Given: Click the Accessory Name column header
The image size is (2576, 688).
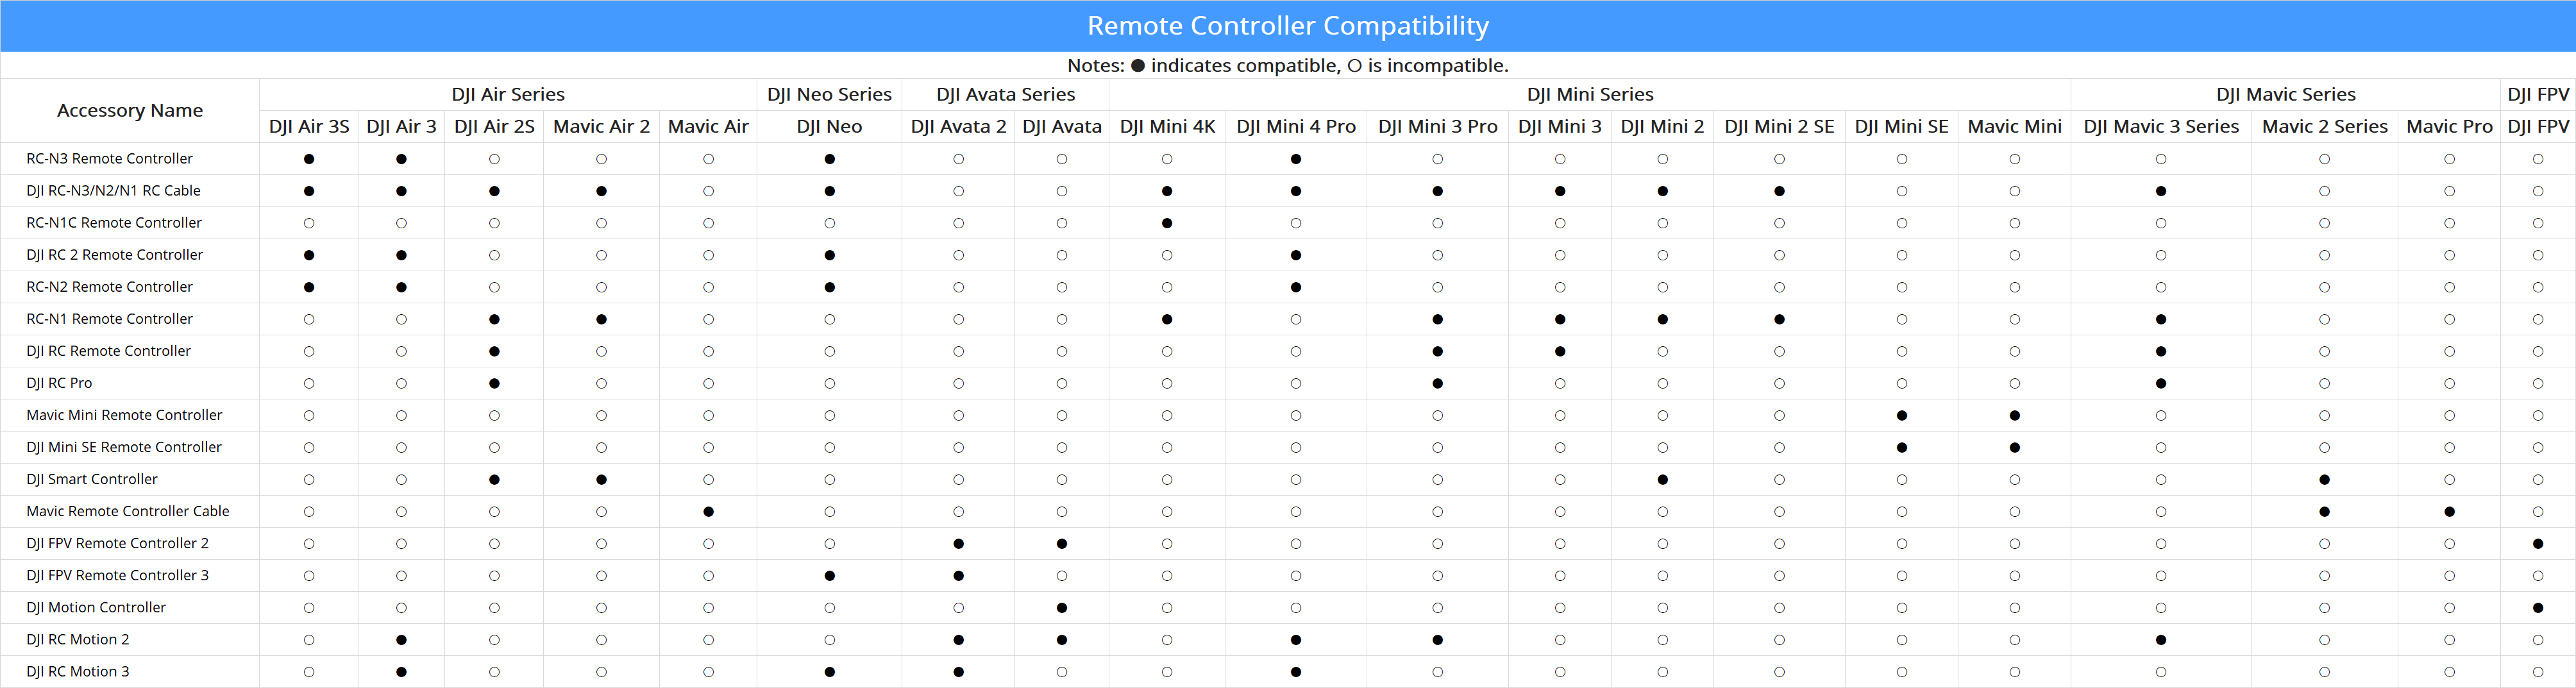Looking at the screenshot, I should tap(130, 110).
